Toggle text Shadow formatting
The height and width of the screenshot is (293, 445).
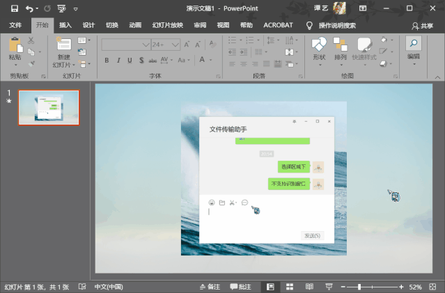141,60
